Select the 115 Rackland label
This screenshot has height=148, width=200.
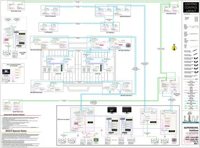48,32
